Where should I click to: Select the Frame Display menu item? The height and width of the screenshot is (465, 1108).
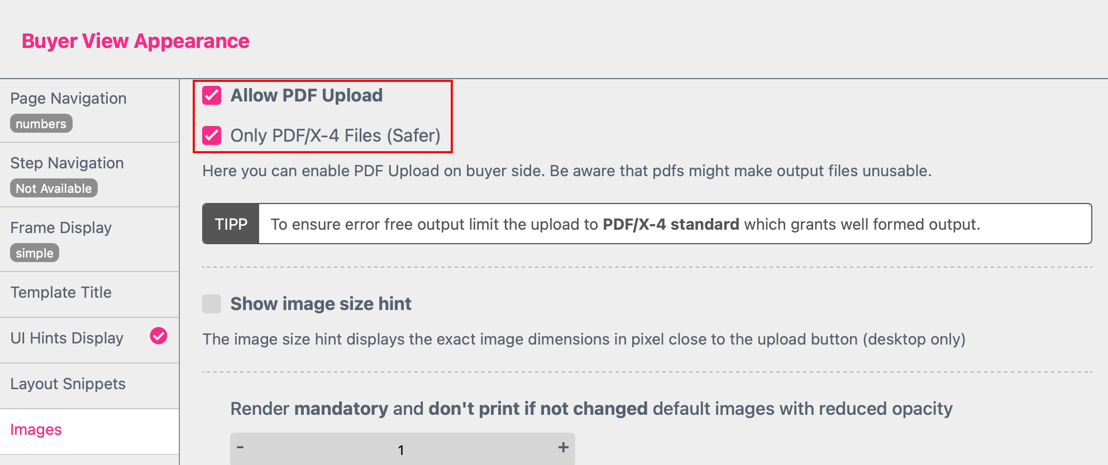pyautogui.click(x=61, y=228)
